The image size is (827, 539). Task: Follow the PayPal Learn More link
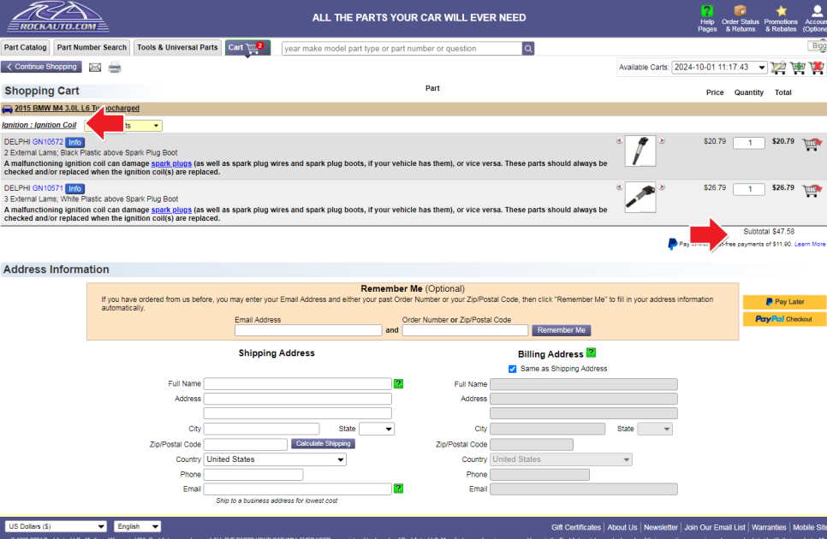810,245
